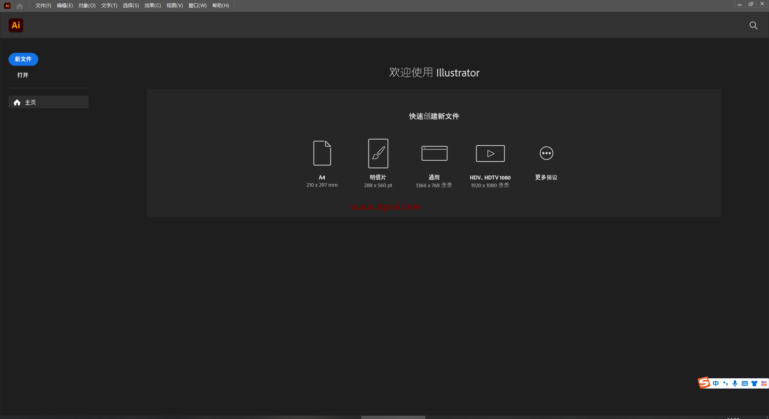Toggle Chinese/English input with the 中 icon
This screenshot has height=419, width=769.
click(x=716, y=383)
